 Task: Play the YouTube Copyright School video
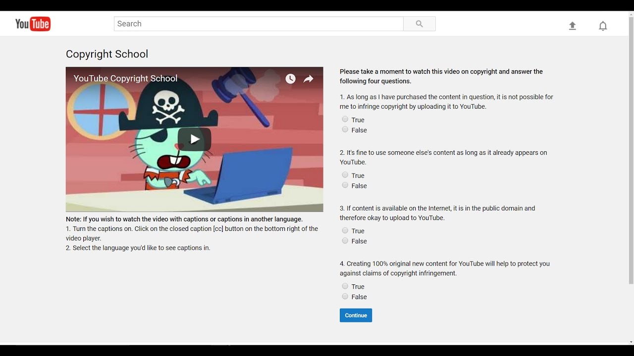pos(195,139)
